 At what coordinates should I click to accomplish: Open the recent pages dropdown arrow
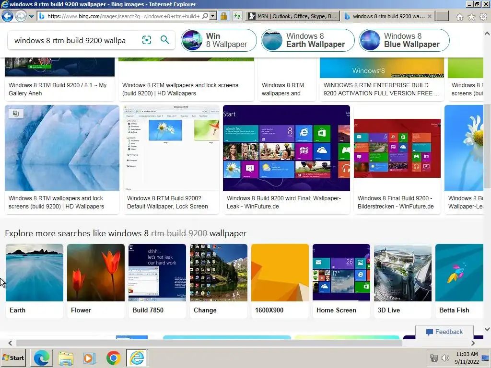point(31,16)
